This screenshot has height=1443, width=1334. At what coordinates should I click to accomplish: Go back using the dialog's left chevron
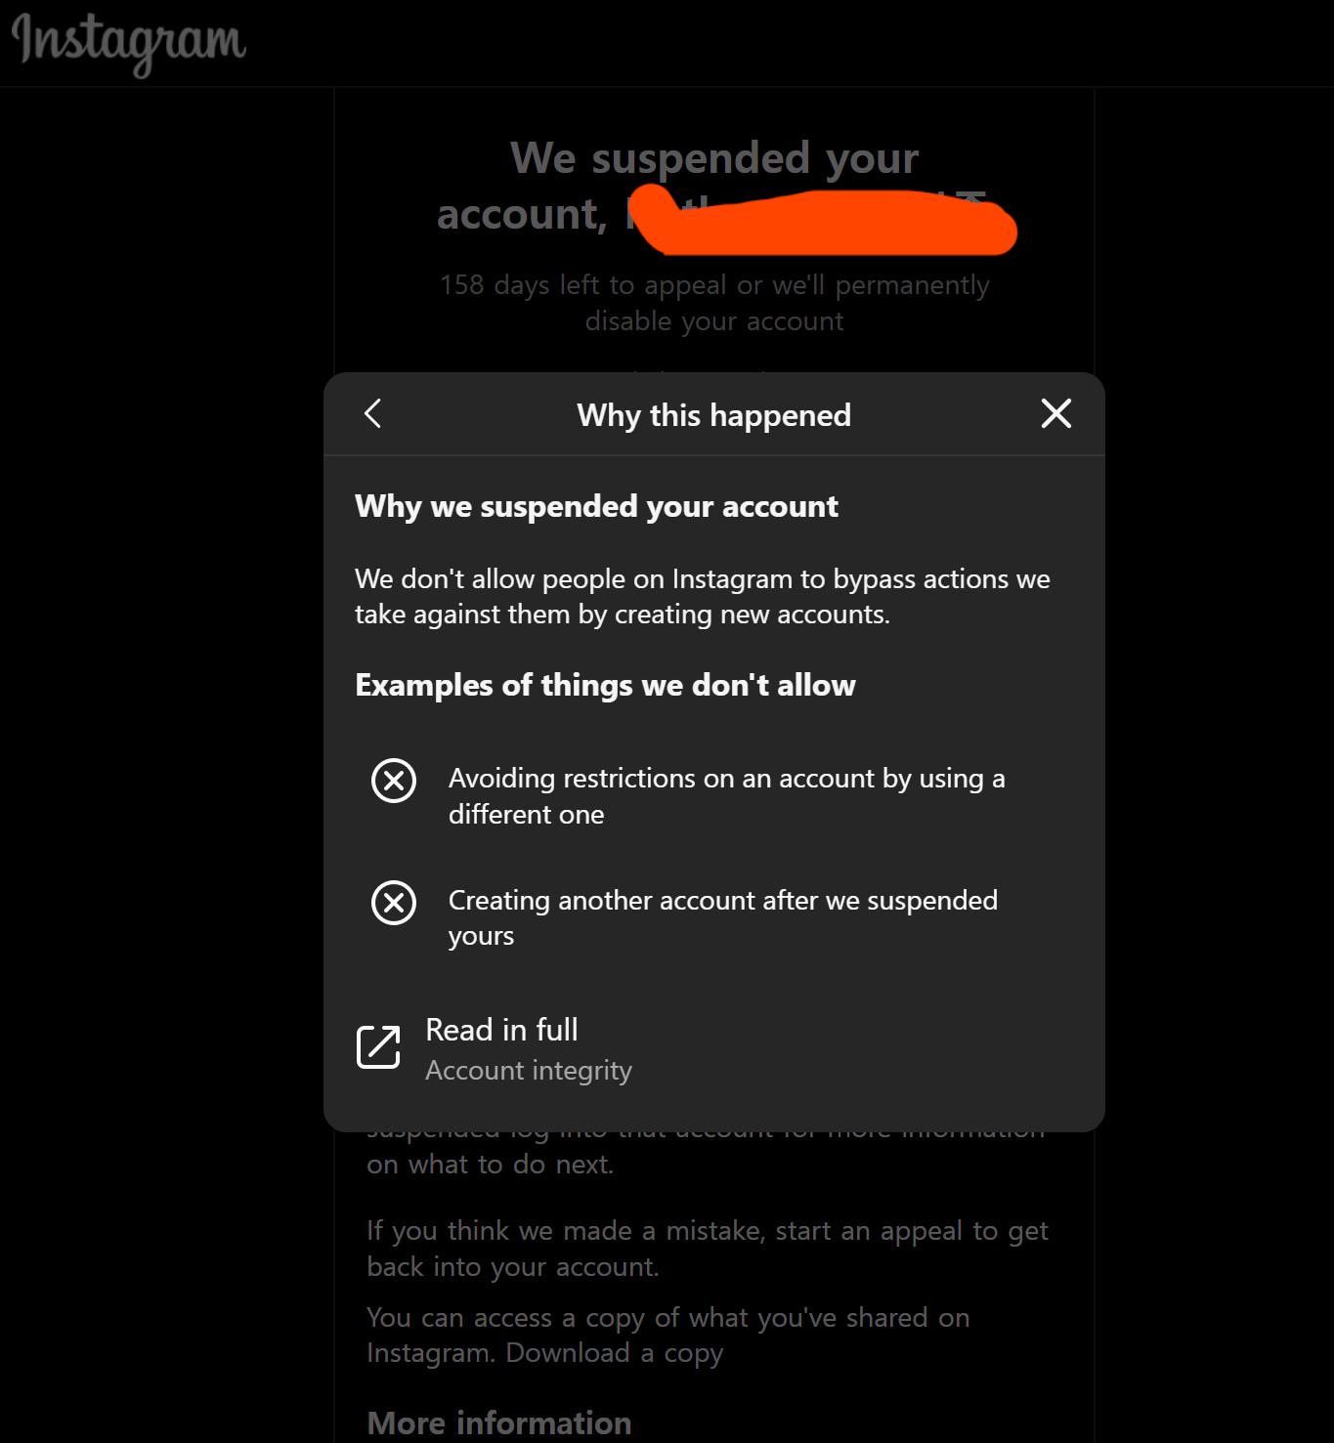coord(372,413)
